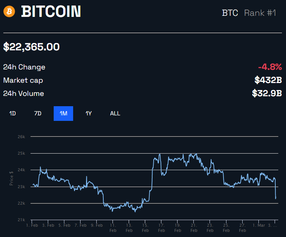
Task: Click the 1. Mar date label
Action: [259, 225]
